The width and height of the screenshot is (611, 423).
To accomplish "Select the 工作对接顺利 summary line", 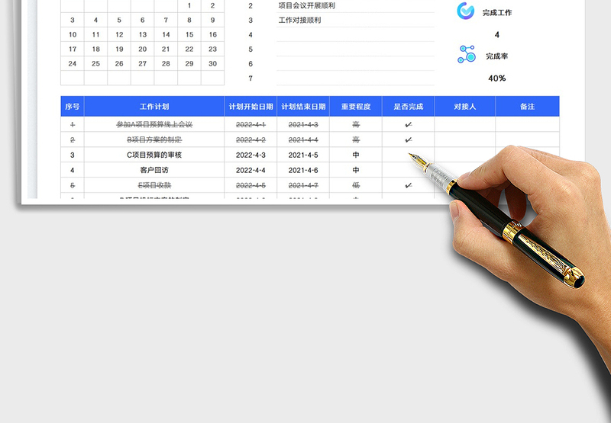I will 300,20.
